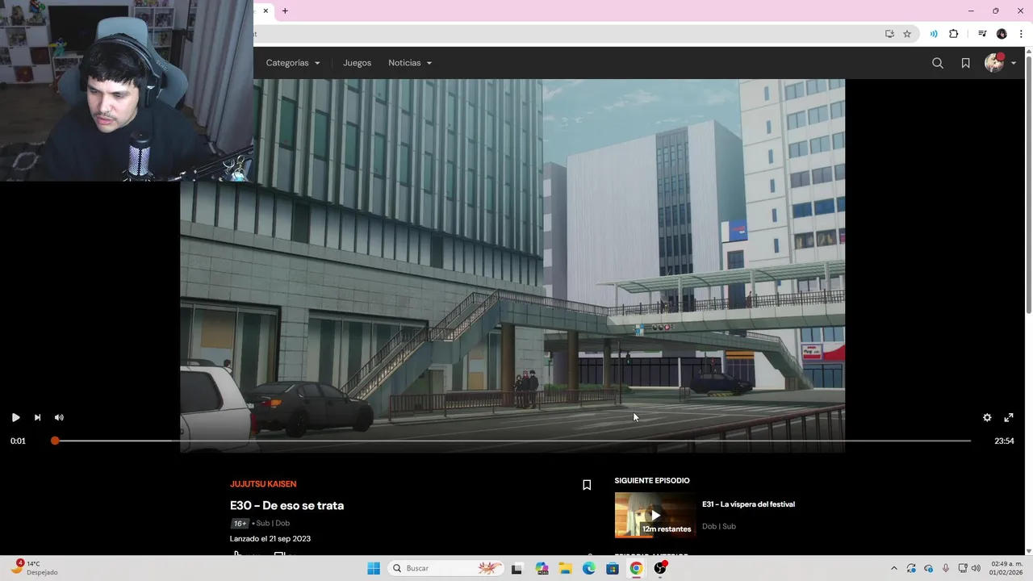1033x581 pixels.
Task: Open Chrome three-dot menu
Action: pos(1021,34)
